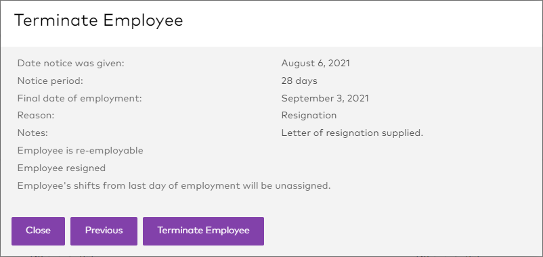Select the 'Reason:' label
The width and height of the screenshot is (543, 257).
click(36, 115)
